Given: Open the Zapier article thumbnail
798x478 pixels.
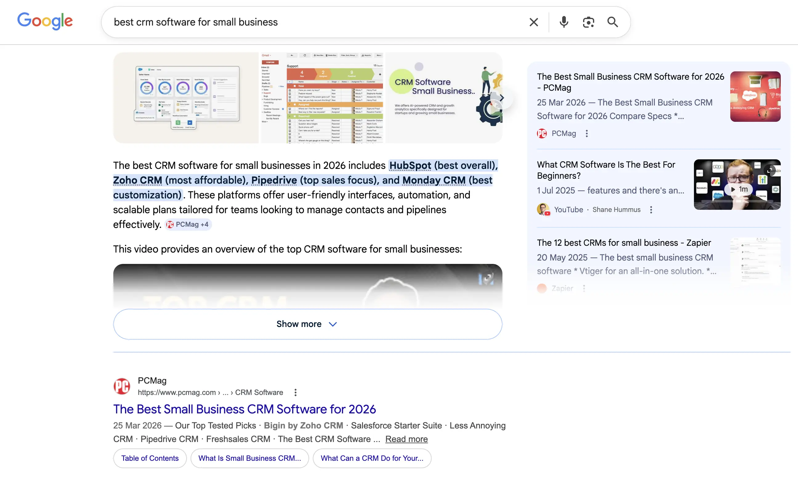Looking at the screenshot, I should pos(755,262).
